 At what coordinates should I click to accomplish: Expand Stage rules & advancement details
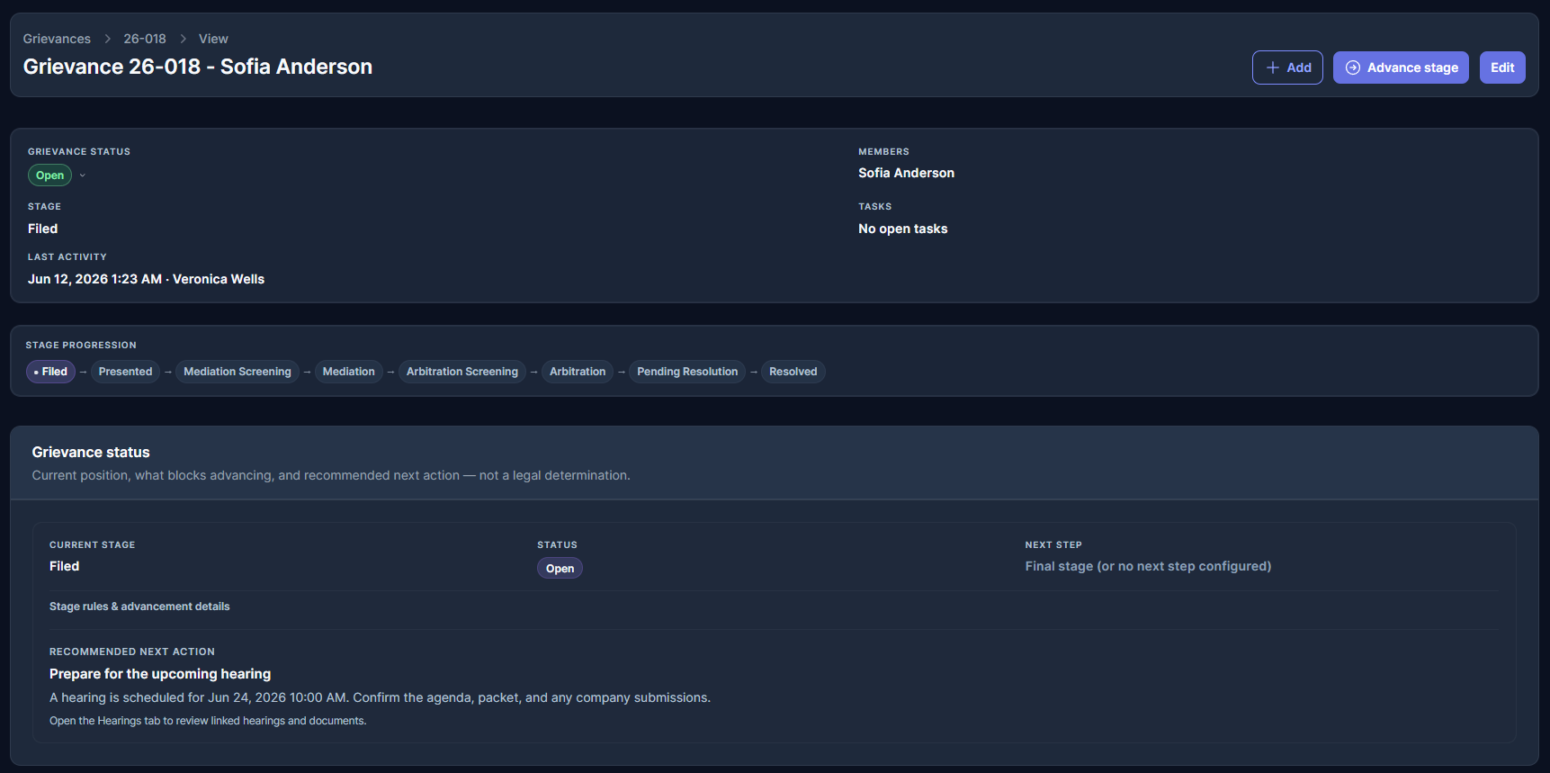click(x=139, y=607)
